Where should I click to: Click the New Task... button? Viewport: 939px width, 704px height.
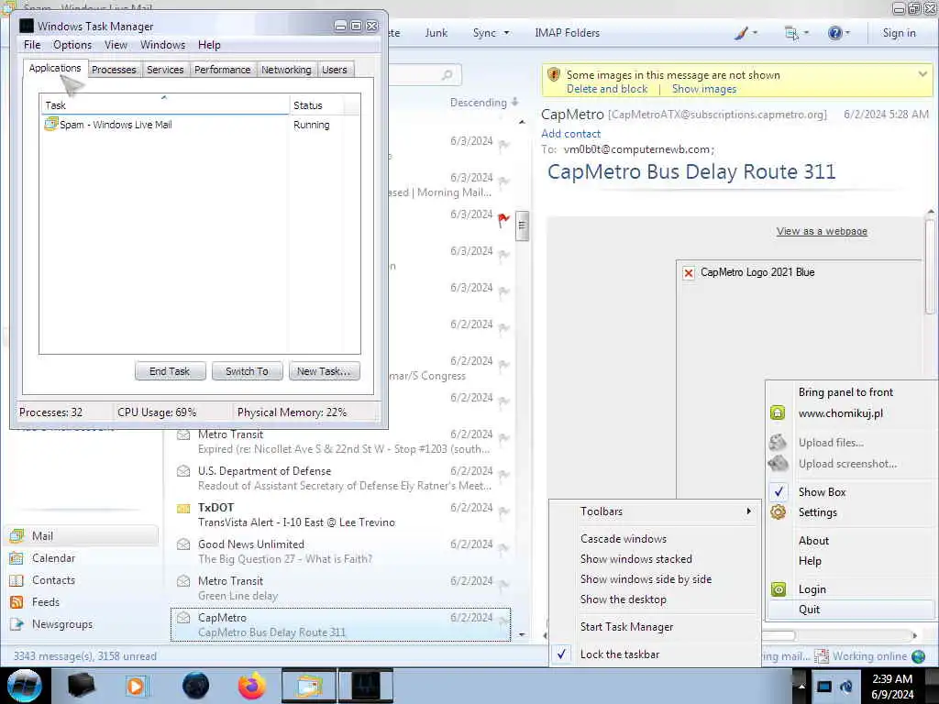point(324,371)
